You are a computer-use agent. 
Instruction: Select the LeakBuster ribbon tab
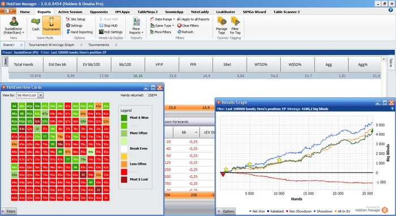226,12
